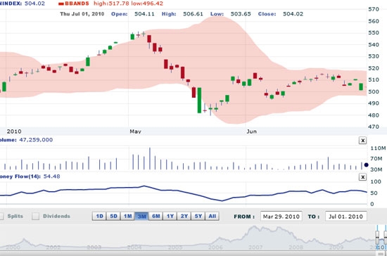
Task: Click the historical overview mini chart at 2007
Action: coord(255,247)
